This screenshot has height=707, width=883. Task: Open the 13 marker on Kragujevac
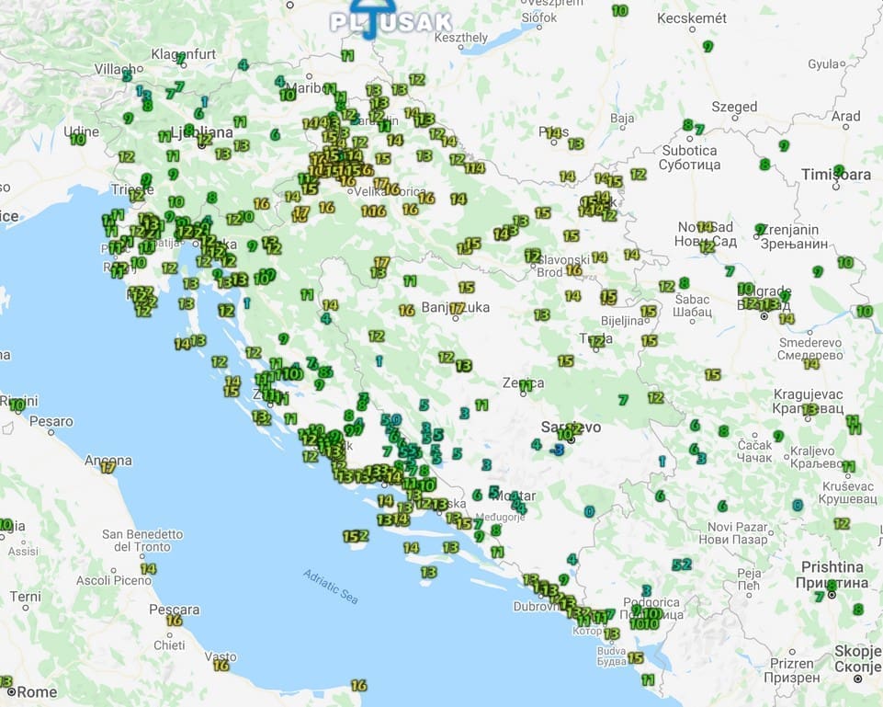(809, 409)
